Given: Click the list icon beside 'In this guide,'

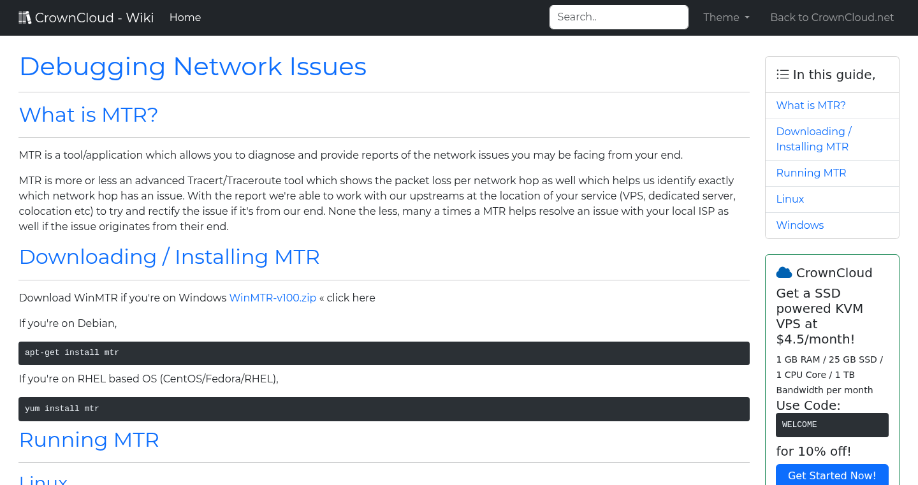Looking at the screenshot, I should pos(782,74).
